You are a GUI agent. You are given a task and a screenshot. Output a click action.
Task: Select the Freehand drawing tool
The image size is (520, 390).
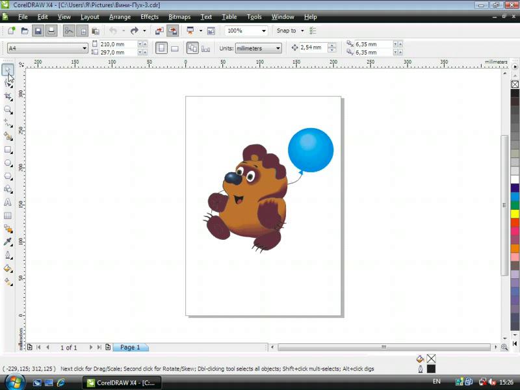coord(8,123)
